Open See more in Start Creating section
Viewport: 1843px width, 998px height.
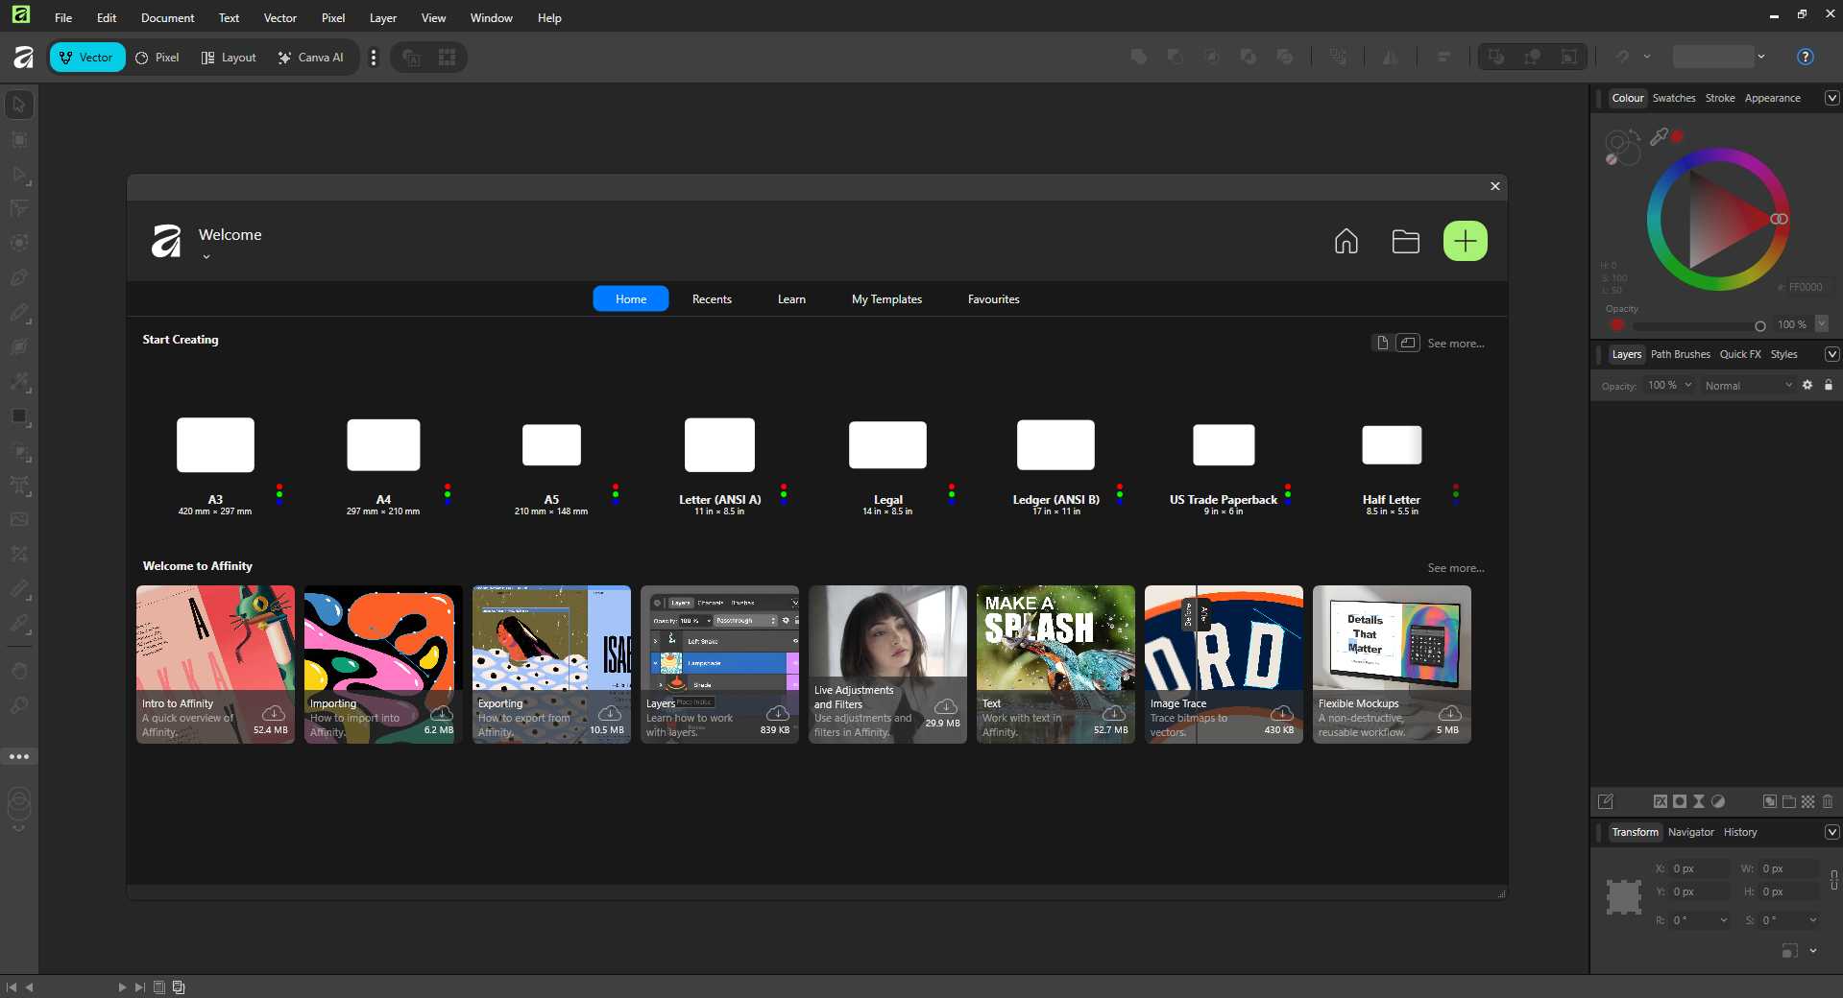(1456, 344)
